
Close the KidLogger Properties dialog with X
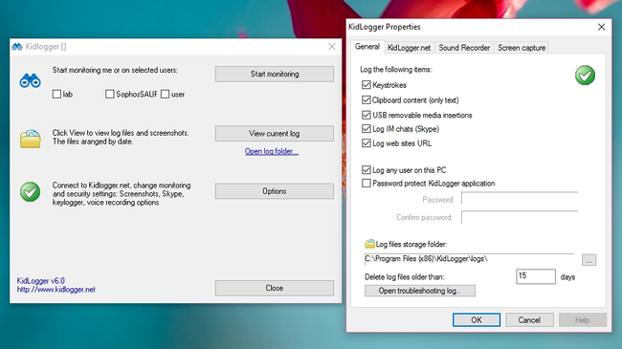click(601, 27)
